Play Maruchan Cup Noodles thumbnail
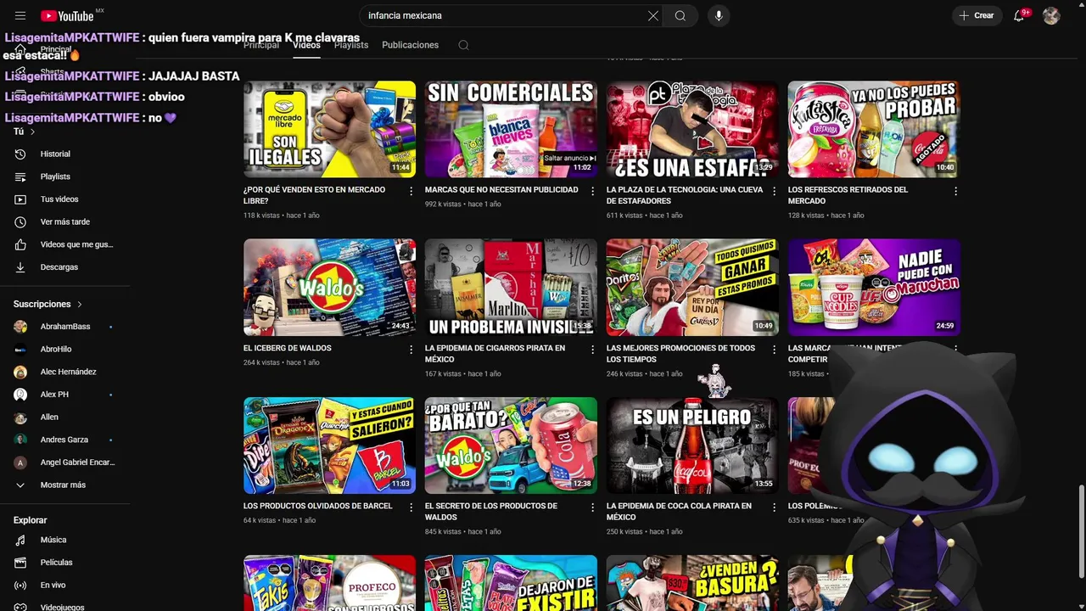This screenshot has height=611, width=1086. pos(874,287)
